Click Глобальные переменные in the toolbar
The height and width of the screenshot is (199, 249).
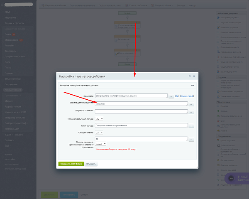tap(82, 5)
